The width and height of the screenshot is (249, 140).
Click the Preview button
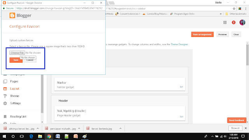(x=223, y=35)
